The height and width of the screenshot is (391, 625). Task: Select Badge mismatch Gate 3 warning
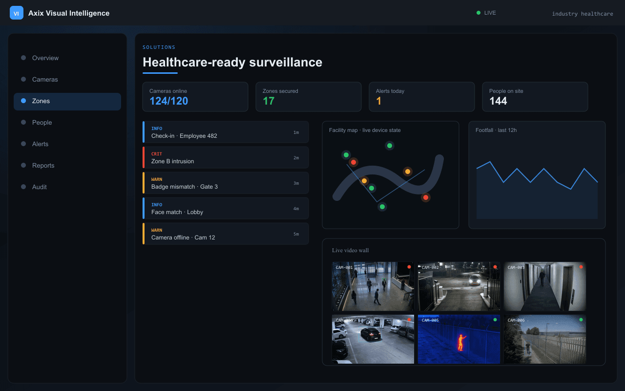point(226,183)
